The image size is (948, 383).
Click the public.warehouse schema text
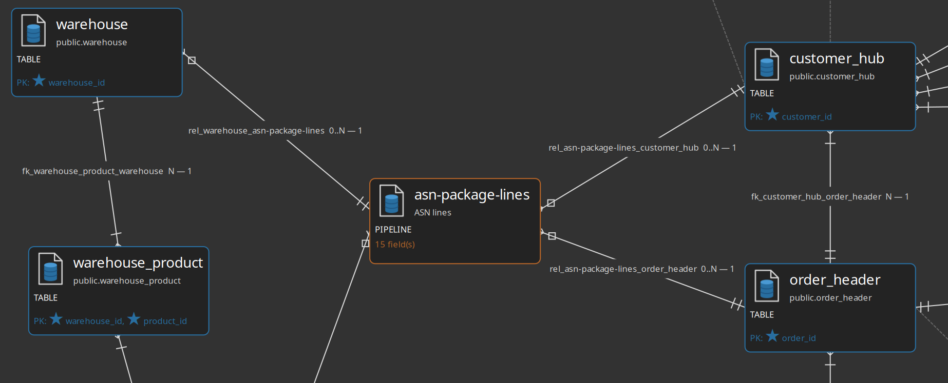click(x=91, y=43)
